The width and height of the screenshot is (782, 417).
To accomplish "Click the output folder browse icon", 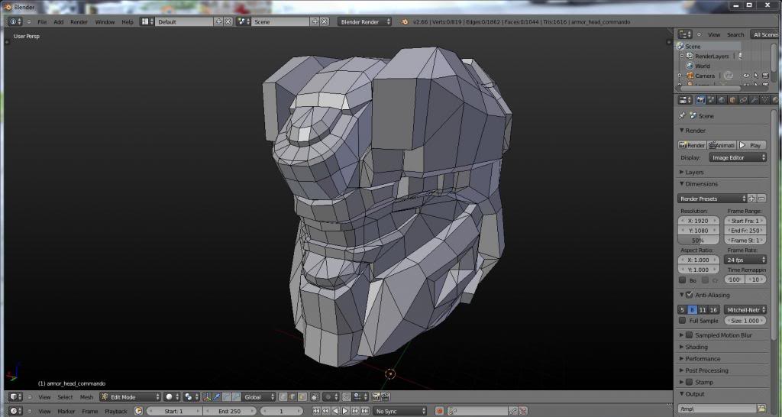I will 761,409.
